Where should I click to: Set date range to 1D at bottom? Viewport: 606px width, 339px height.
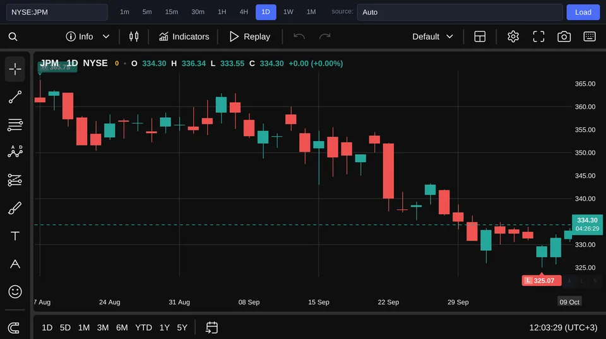click(x=47, y=328)
